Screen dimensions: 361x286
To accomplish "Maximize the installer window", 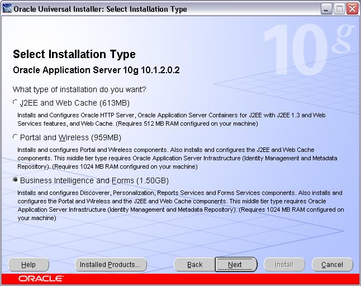I will 339,9.
